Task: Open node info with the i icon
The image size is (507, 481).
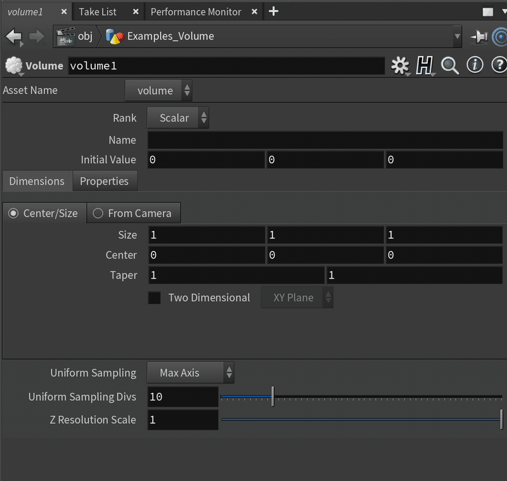Action: coord(475,65)
